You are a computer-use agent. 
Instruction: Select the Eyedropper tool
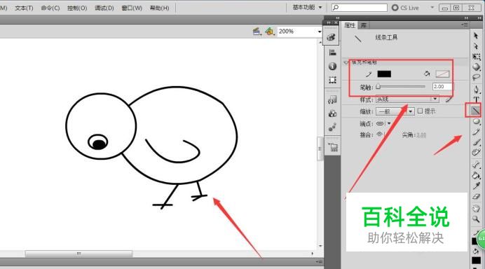coord(476,186)
